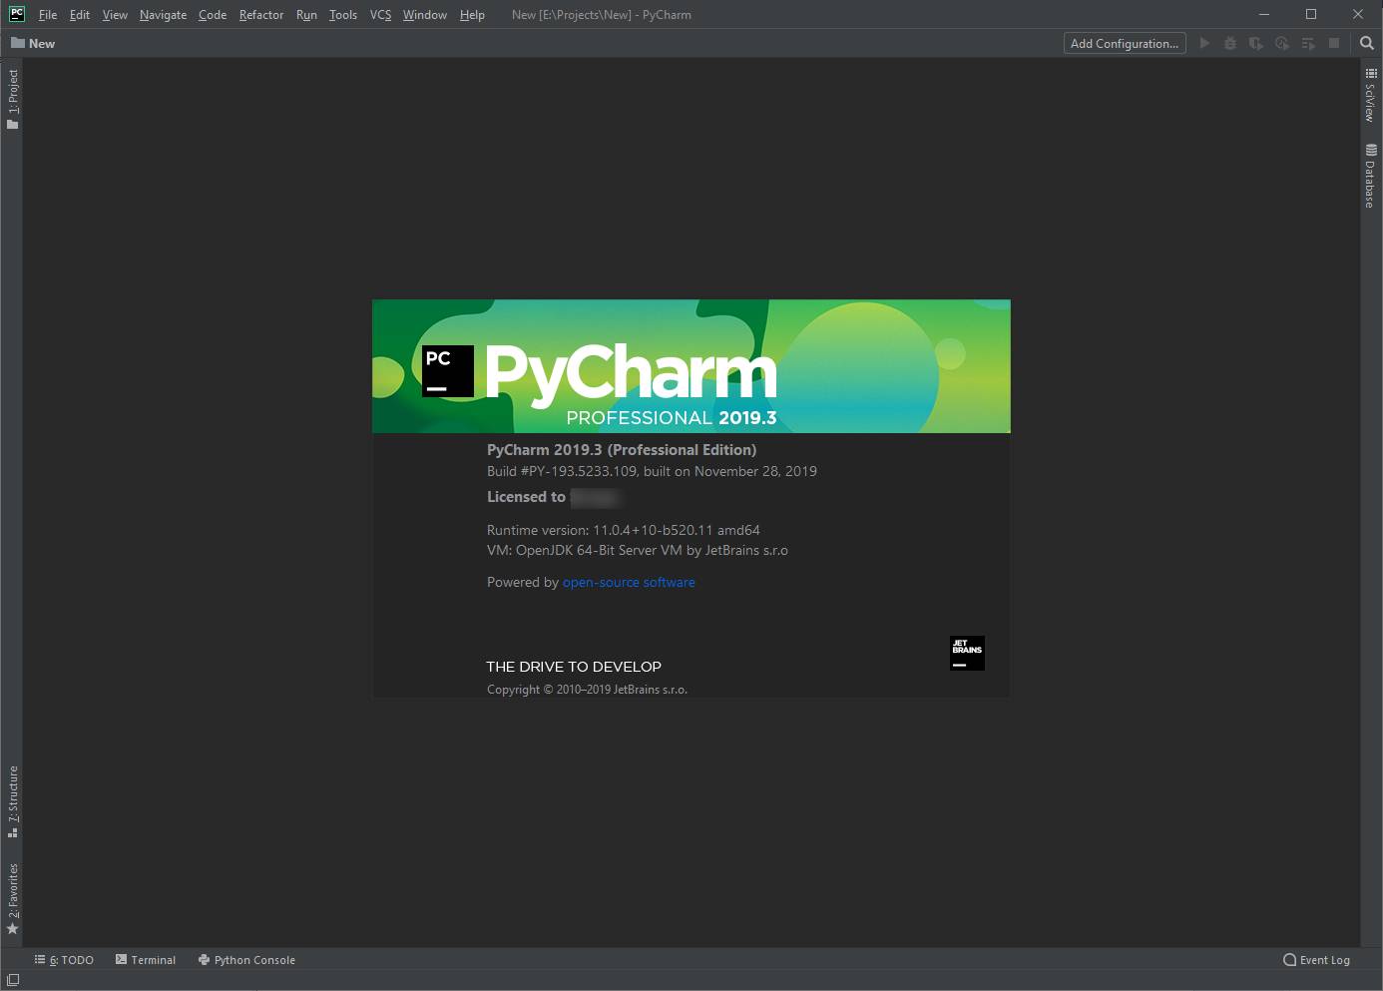Open the Structure tool window
Image resolution: width=1383 pixels, height=991 pixels.
click(x=13, y=801)
